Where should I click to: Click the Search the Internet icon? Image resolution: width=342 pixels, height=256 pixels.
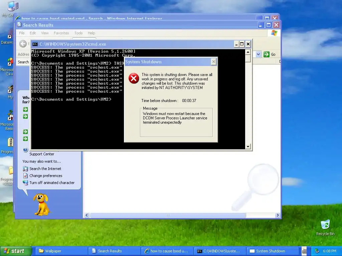pos(25,168)
